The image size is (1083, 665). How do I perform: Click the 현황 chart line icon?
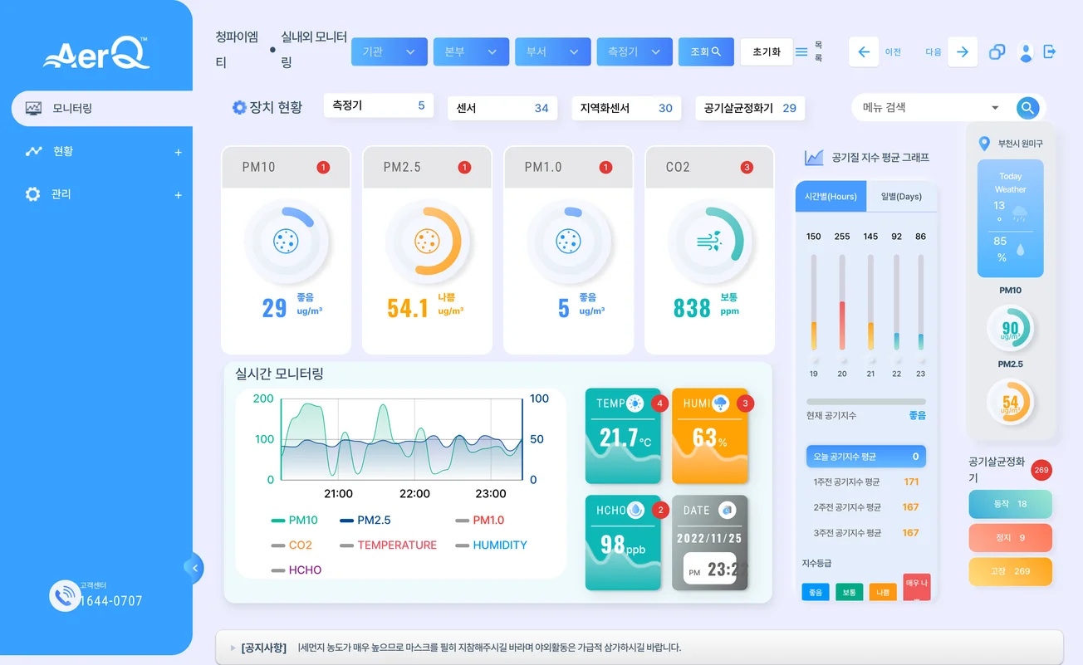click(x=33, y=151)
